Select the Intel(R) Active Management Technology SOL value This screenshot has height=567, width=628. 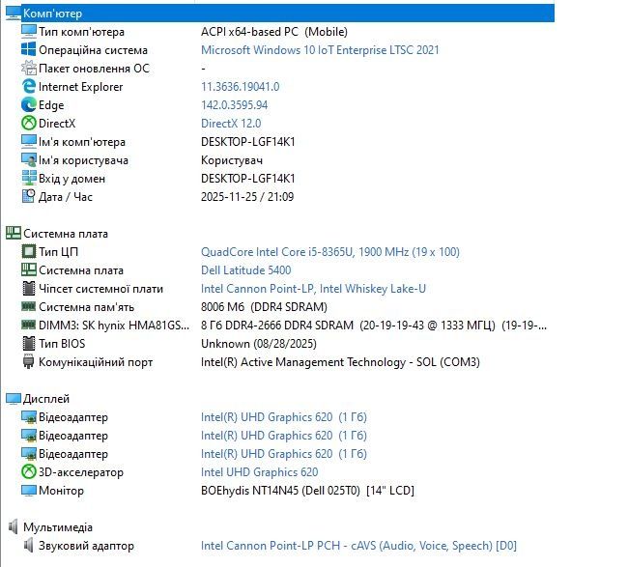point(340,362)
